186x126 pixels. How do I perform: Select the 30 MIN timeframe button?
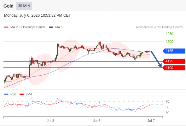(x=24, y=6)
